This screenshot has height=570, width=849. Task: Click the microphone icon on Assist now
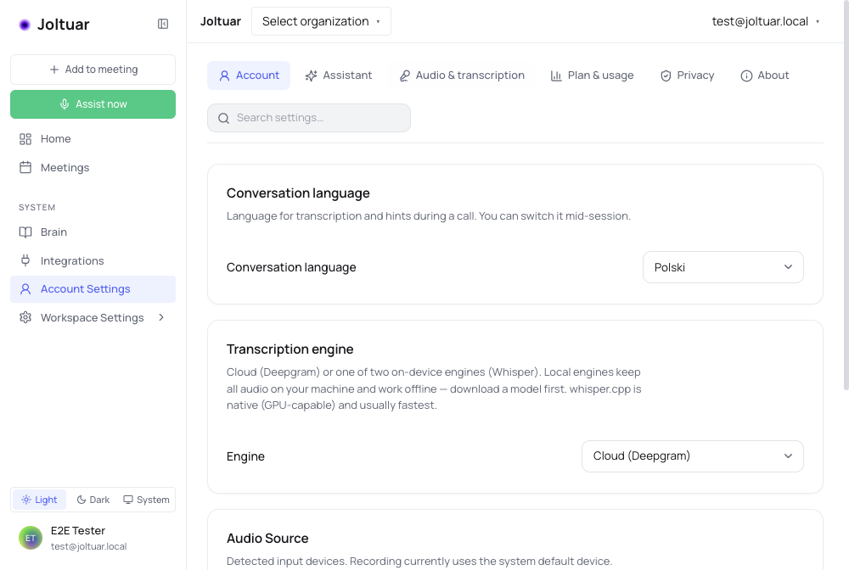(65, 104)
